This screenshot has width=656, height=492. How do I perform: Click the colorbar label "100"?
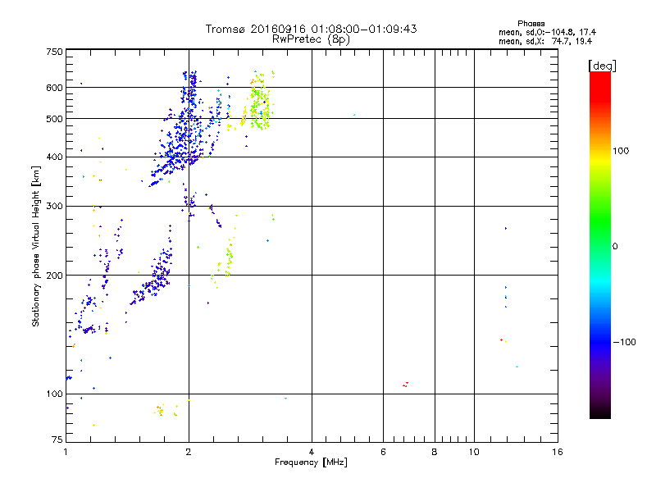(621, 151)
